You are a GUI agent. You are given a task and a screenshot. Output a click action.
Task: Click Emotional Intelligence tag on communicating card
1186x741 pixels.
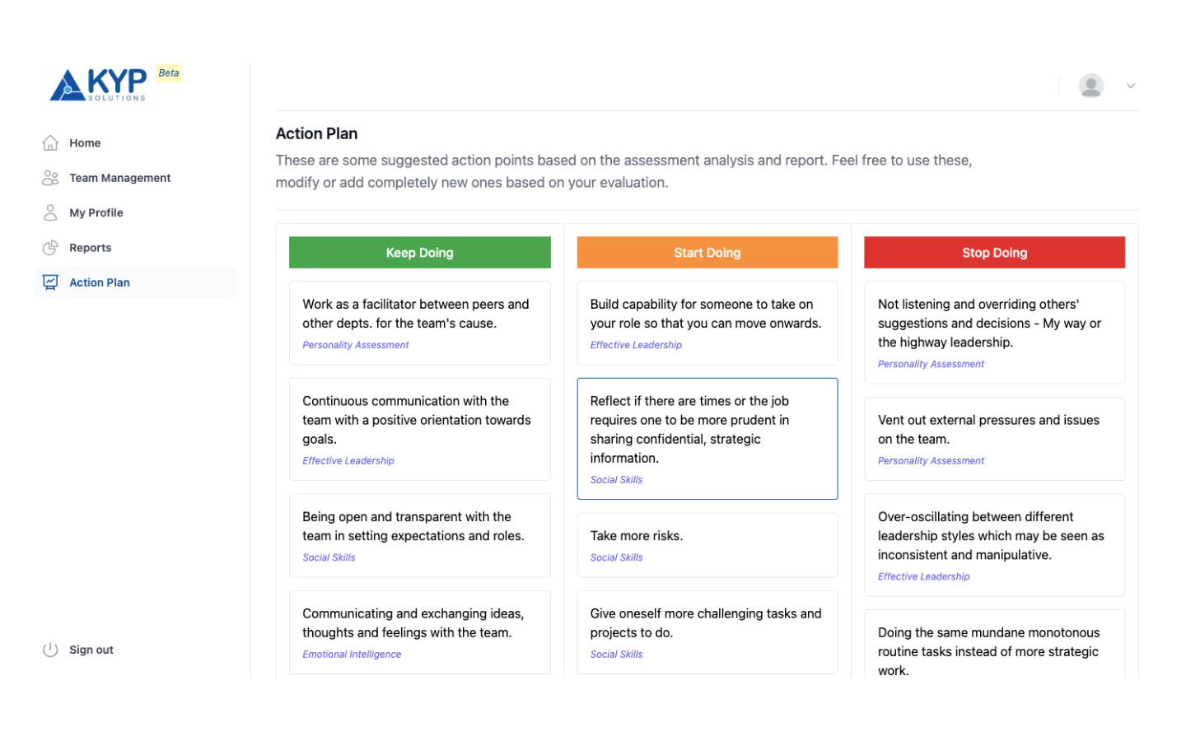point(352,655)
